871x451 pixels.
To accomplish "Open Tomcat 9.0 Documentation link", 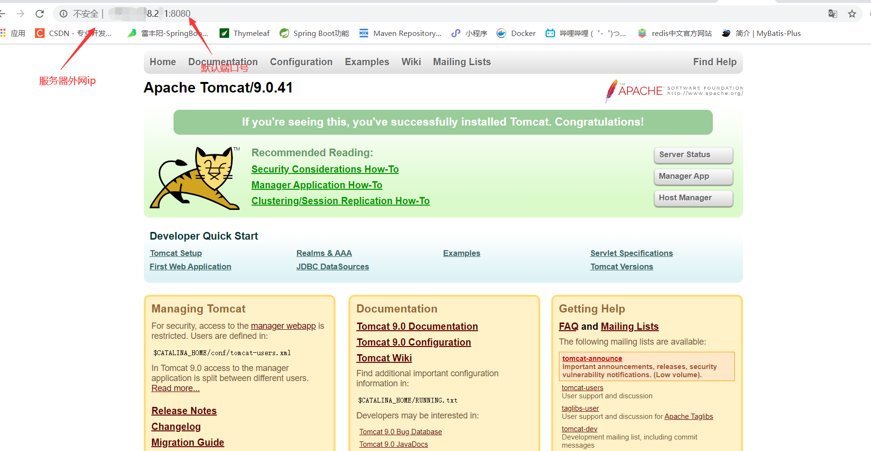I will (x=417, y=326).
